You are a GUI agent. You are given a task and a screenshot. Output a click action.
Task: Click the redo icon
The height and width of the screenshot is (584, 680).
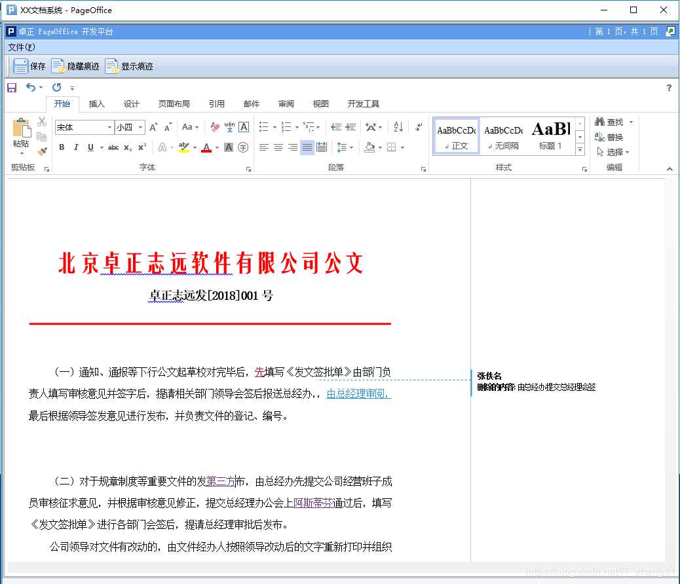[56, 87]
